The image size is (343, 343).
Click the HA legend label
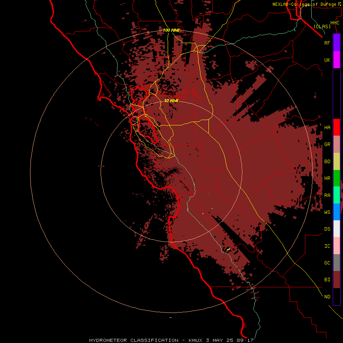click(327, 128)
